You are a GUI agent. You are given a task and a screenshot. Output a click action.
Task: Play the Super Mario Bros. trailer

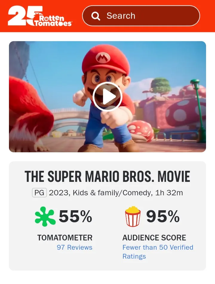107,96
